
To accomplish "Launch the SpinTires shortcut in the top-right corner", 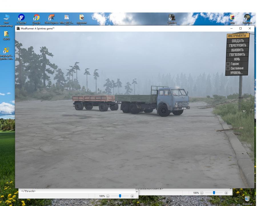I will (x=247, y=18).
